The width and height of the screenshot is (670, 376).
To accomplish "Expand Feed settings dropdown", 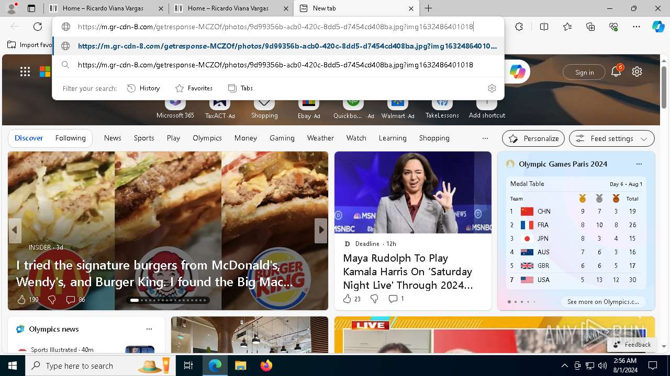I will coord(611,138).
